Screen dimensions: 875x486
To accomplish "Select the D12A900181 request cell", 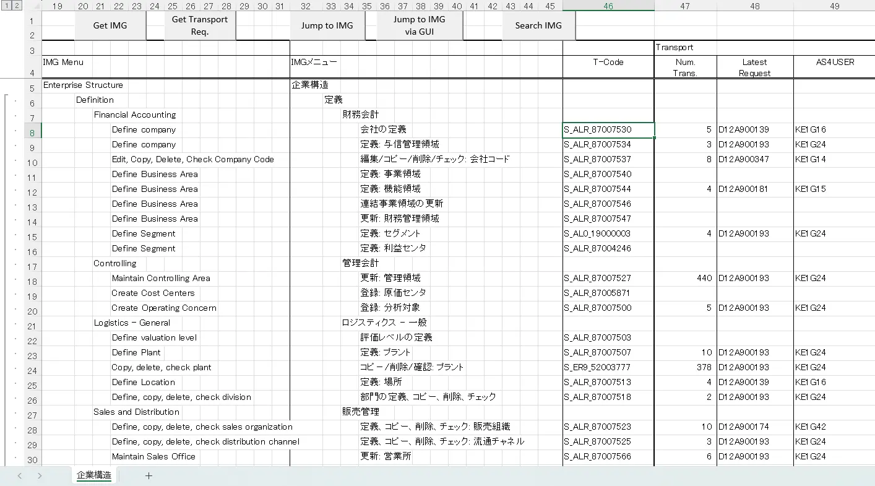I will click(x=755, y=189).
